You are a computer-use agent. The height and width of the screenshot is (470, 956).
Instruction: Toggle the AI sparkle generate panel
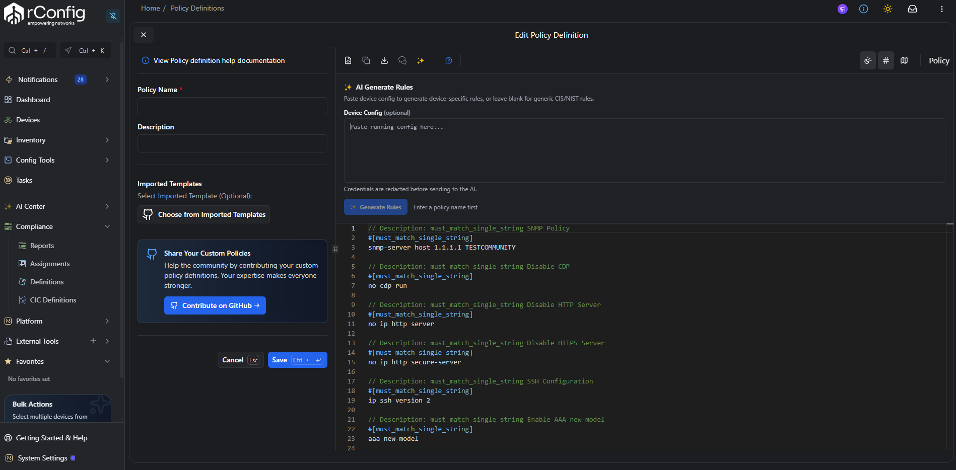(x=421, y=60)
